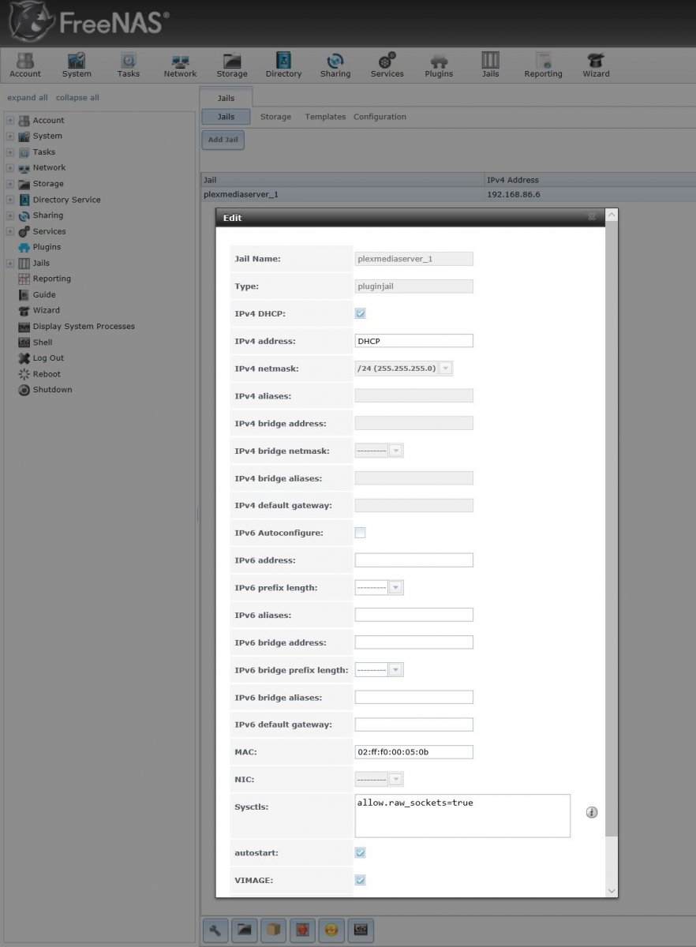This screenshot has width=696, height=947.
Task: Expand the System node in sidebar tree
Action: coord(10,137)
